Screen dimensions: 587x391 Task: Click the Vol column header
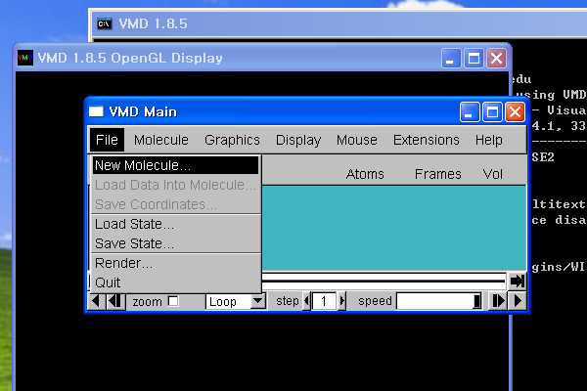tap(493, 174)
